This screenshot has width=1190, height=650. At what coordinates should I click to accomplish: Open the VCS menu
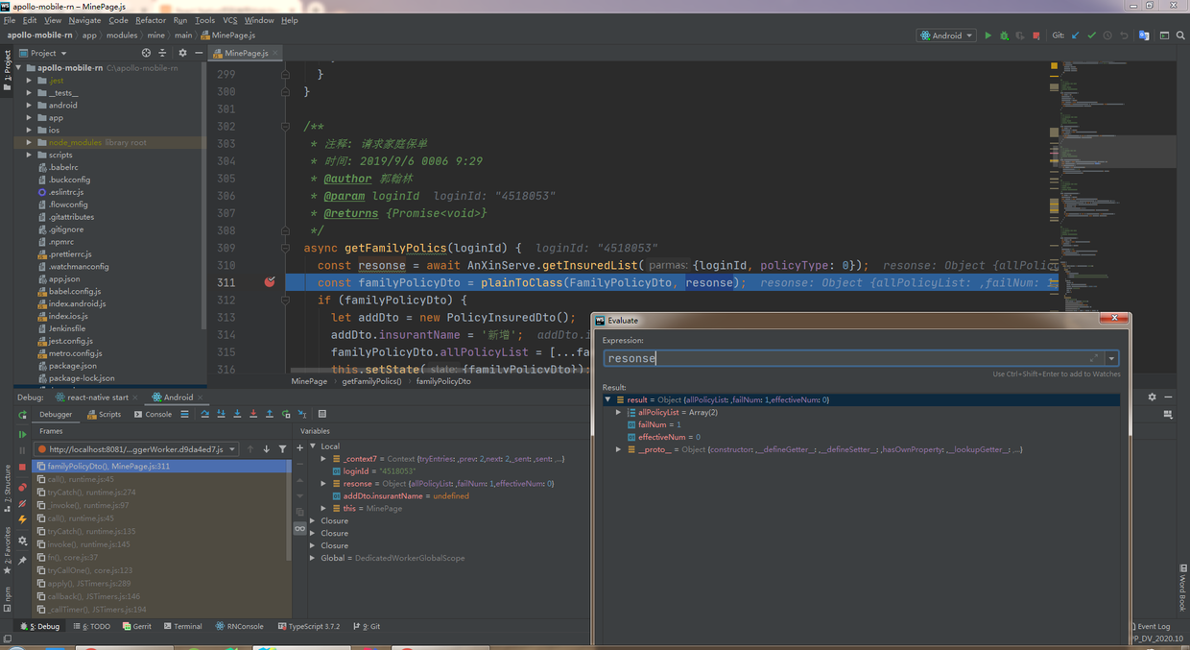coord(229,20)
